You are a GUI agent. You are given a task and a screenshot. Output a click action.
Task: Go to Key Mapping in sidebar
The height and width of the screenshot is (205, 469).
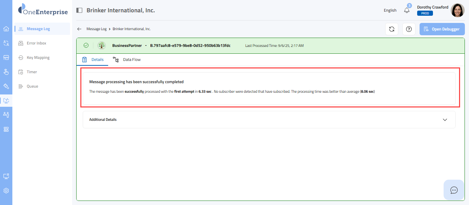[38, 57]
